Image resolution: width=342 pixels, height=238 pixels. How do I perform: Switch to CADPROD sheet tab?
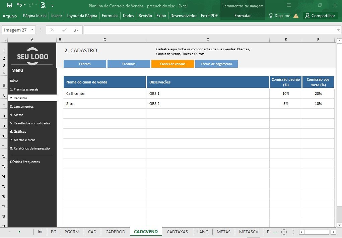115,232
